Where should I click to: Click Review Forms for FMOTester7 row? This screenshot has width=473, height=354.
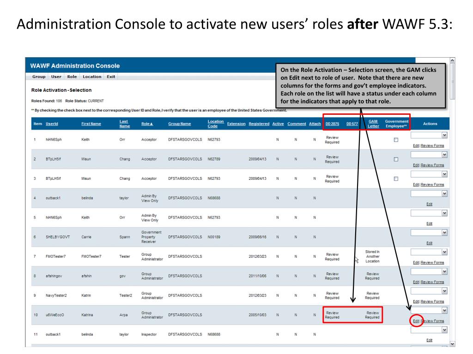(x=432, y=262)
